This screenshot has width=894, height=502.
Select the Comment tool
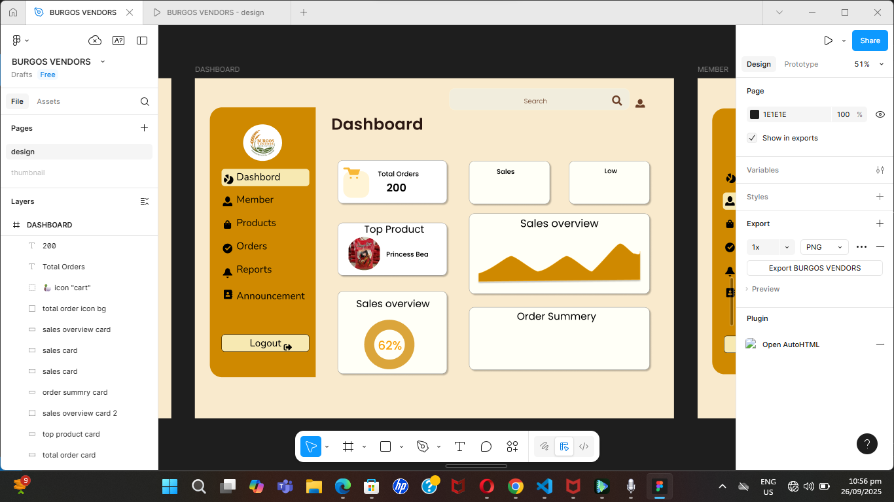coord(486,446)
